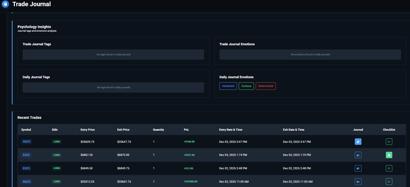Image resolution: width=410 pixels, height=187 pixels.
Task: Open journal for the +$15280.00 NQZ5 trade
Action: click(358, 182)
